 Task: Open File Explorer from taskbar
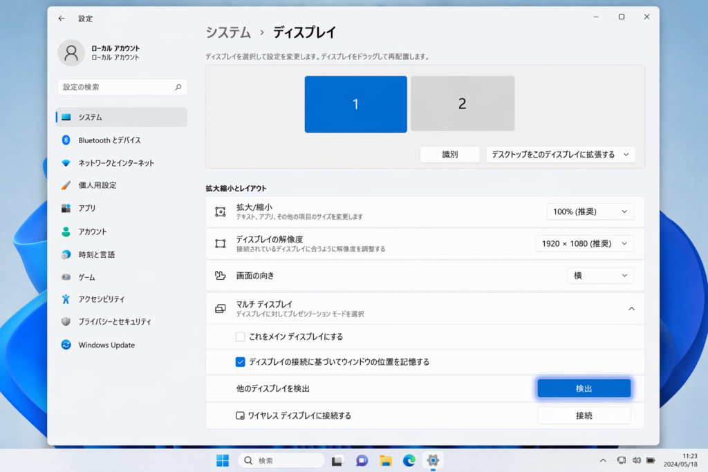click(386, 460)
